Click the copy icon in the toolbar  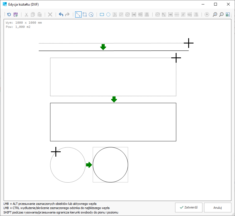tap(33, 14)
